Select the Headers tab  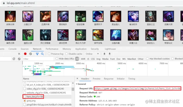(85, 79)
